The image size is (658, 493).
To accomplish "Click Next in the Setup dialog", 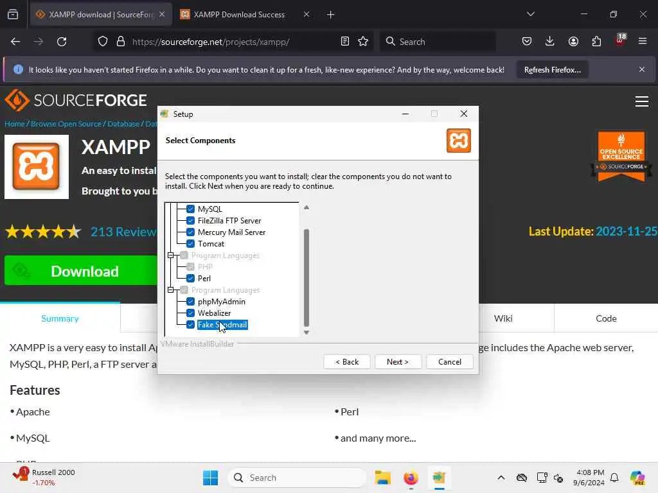I will click(398, 362).
